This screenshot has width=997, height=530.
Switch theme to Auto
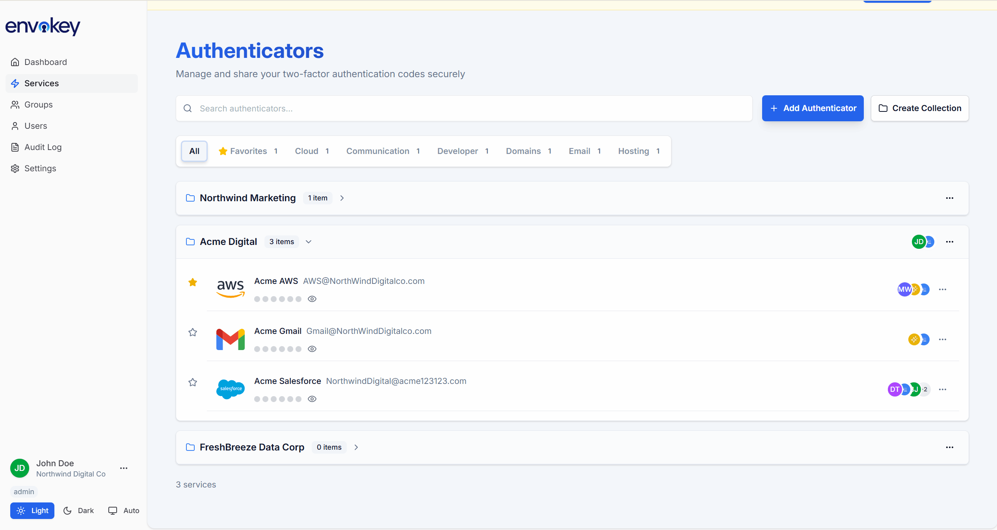pyautogui.click(x=124, y=511)
